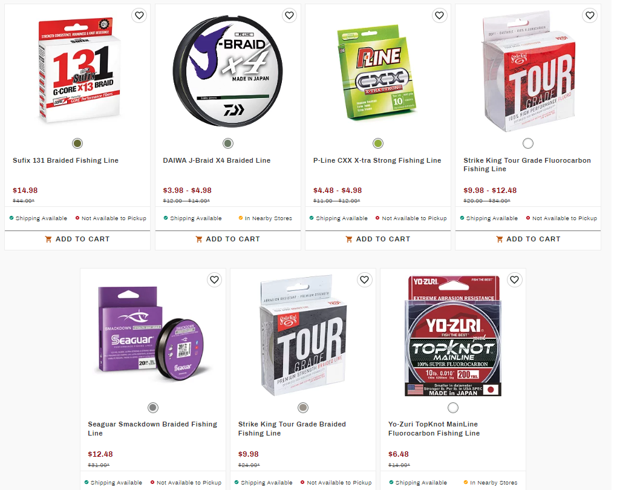Add Strike King Tour Fluorocarbon to cart
This screenshot has width=617, height=490.
tap(528, 240)
